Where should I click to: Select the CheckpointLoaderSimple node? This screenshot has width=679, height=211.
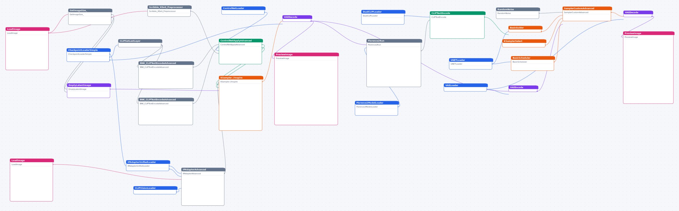(x=88, y=55)
